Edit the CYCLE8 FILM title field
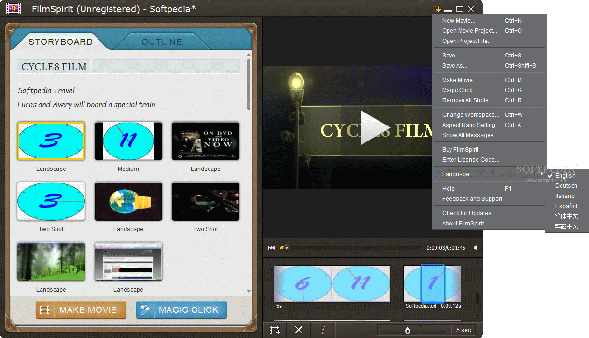This screenshot has height=338, width=589. tap(129, 67)
